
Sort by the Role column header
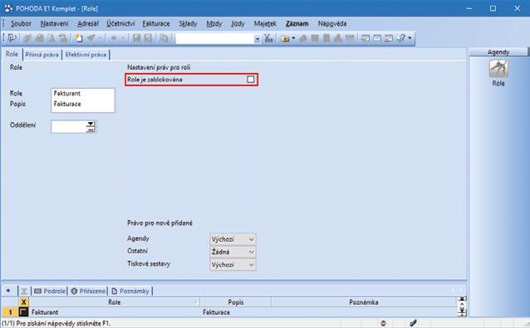[115, 302]
